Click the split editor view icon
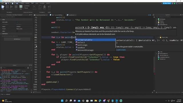This screenshot has height=103, width=183. click(x=154, y=15)
